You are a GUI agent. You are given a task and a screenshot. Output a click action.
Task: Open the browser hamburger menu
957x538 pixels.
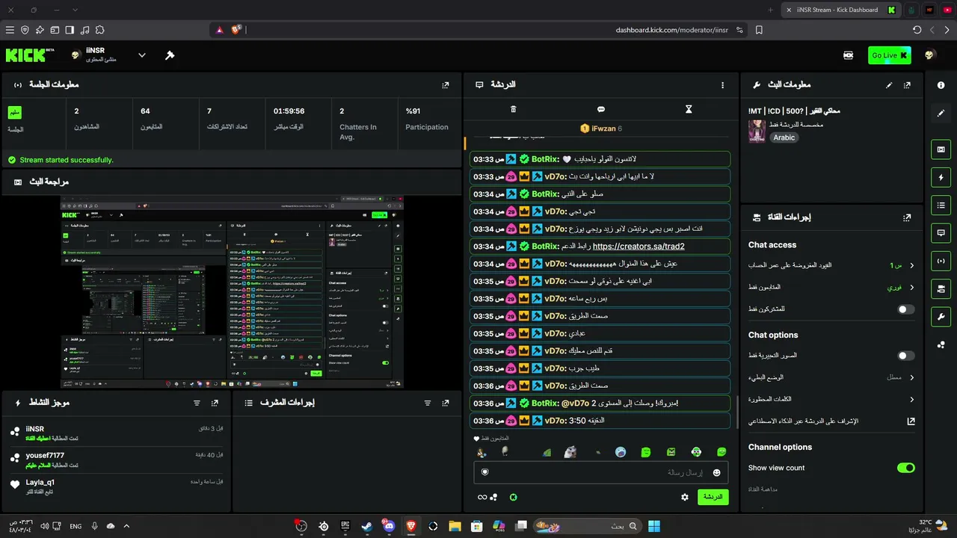(10, 30)
